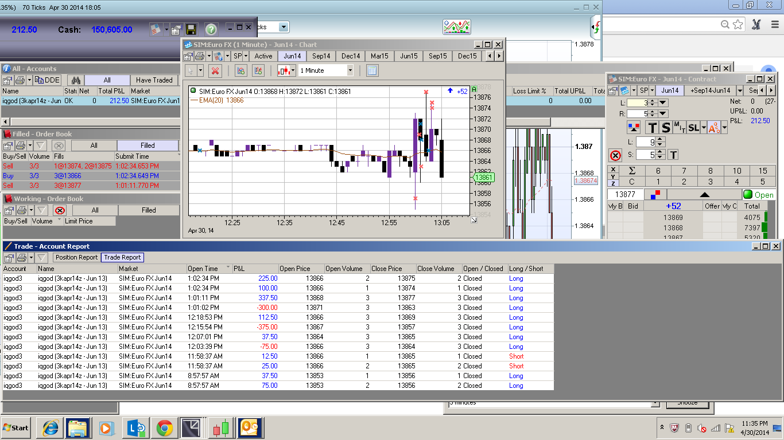Expand the chart type dropdown arrow
The width and height of the screenshot is (784, 440).
point(293,70)
